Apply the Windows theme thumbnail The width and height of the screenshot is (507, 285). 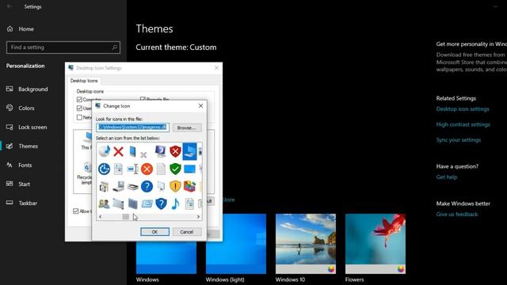click(x=166, y=257)
